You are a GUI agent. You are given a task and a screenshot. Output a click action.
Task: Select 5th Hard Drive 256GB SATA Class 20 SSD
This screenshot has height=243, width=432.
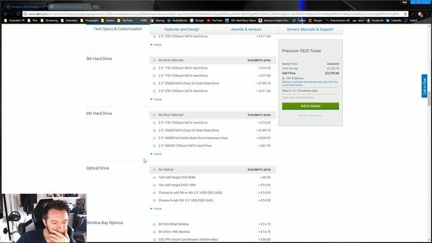(155, 84)
